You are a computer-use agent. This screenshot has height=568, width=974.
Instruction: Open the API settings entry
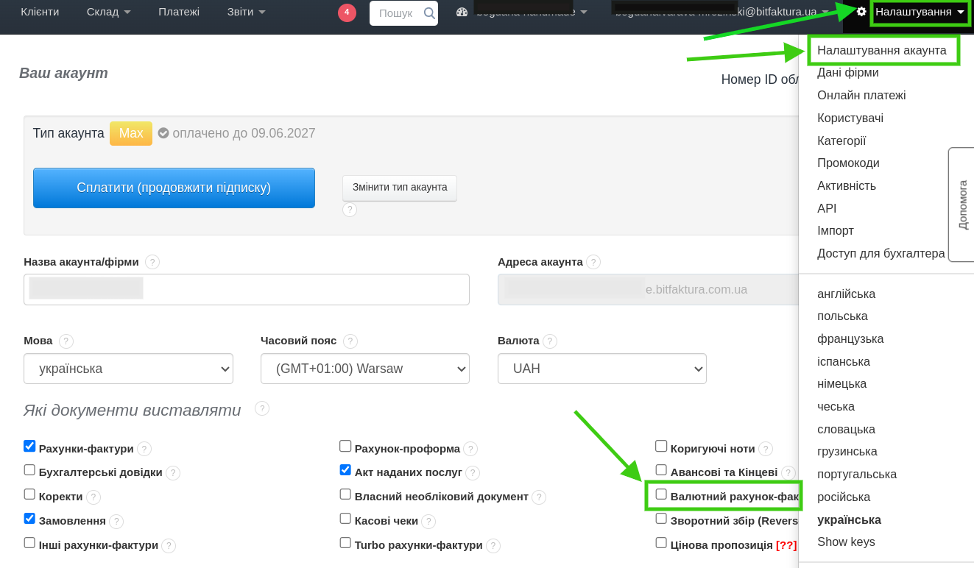coord(827,209)
